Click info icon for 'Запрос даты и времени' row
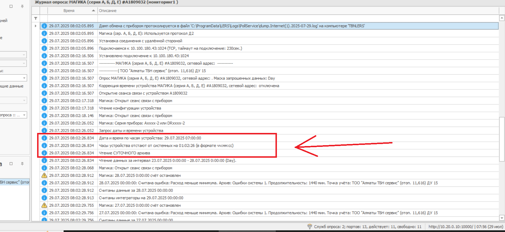The height and width of the screenshot is (232, 505). [44, 130]
